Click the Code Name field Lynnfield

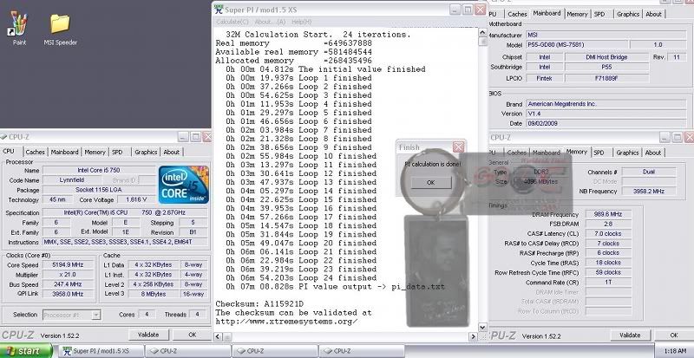[71, 180]
